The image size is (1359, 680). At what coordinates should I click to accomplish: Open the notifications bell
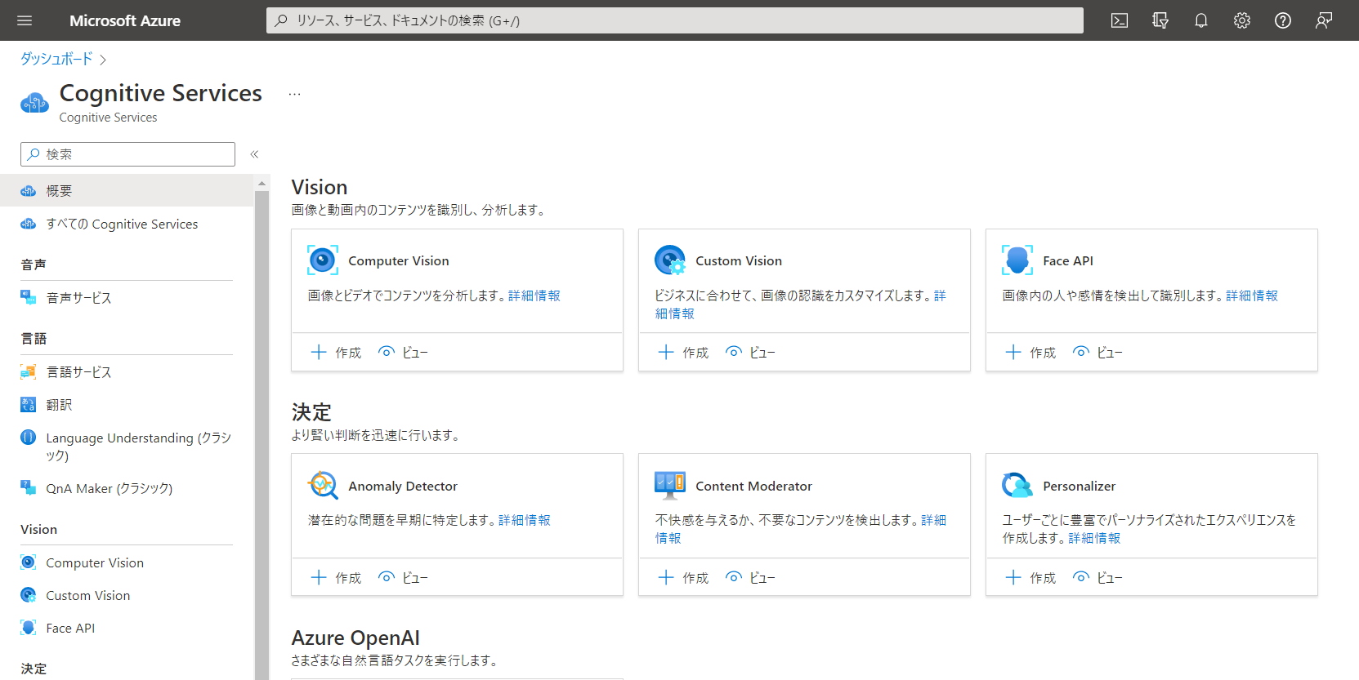click(1201, 20)
